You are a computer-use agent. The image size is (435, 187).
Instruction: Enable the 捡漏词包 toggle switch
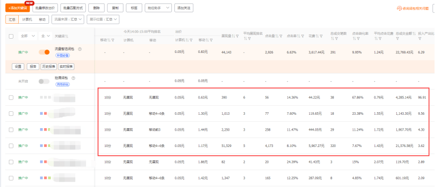pyautogui.click(x=44, y=81)
